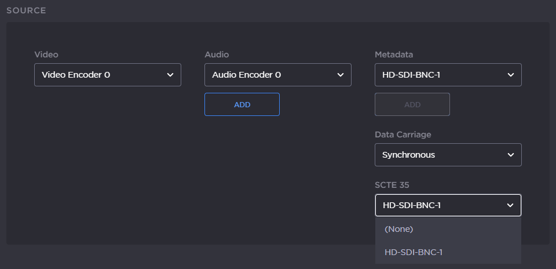Click the Metadata field label

[394, 54]
